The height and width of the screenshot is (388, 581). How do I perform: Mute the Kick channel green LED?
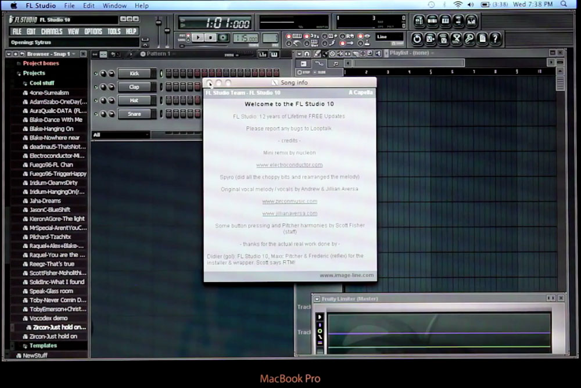96,73
